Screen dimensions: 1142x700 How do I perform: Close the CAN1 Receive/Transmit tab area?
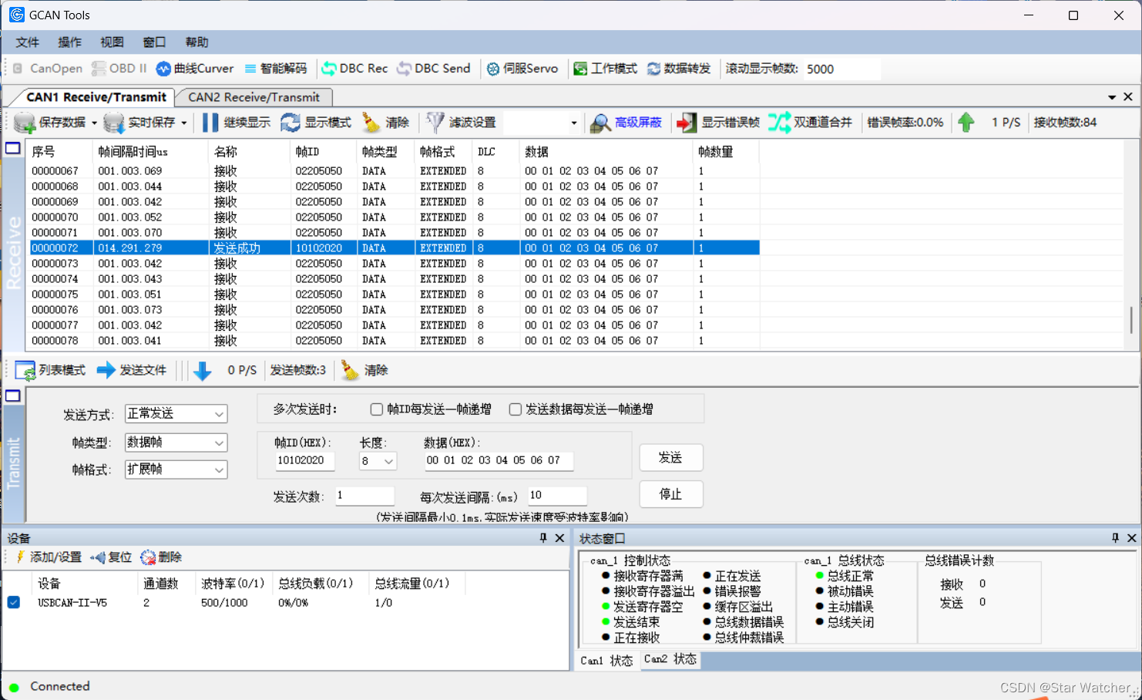coord(1128,97)
